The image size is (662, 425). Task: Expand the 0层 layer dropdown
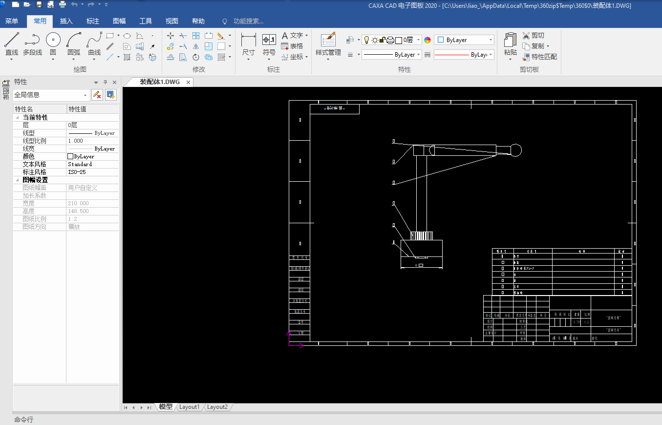tap(419, 40)
